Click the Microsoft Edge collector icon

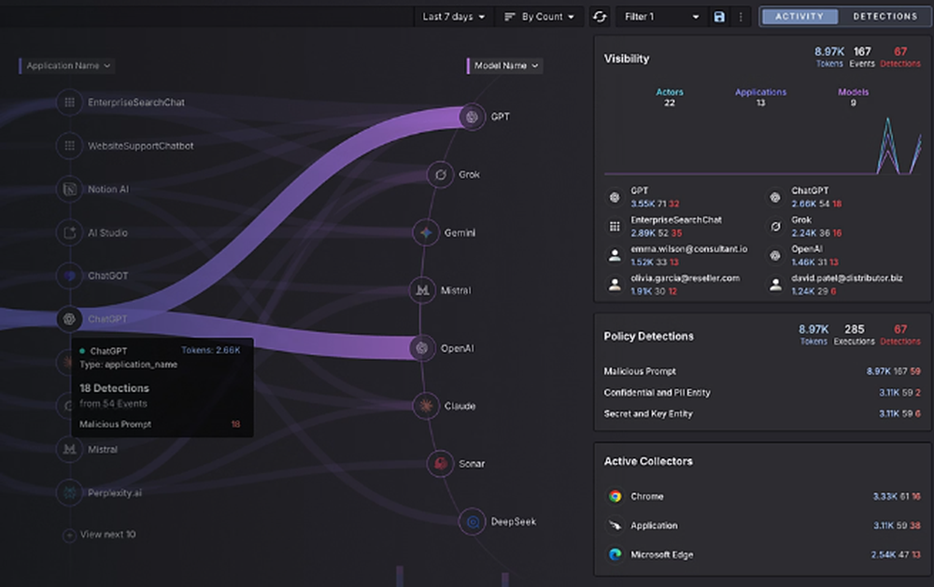pyautogui.click(x=616, y=554)
